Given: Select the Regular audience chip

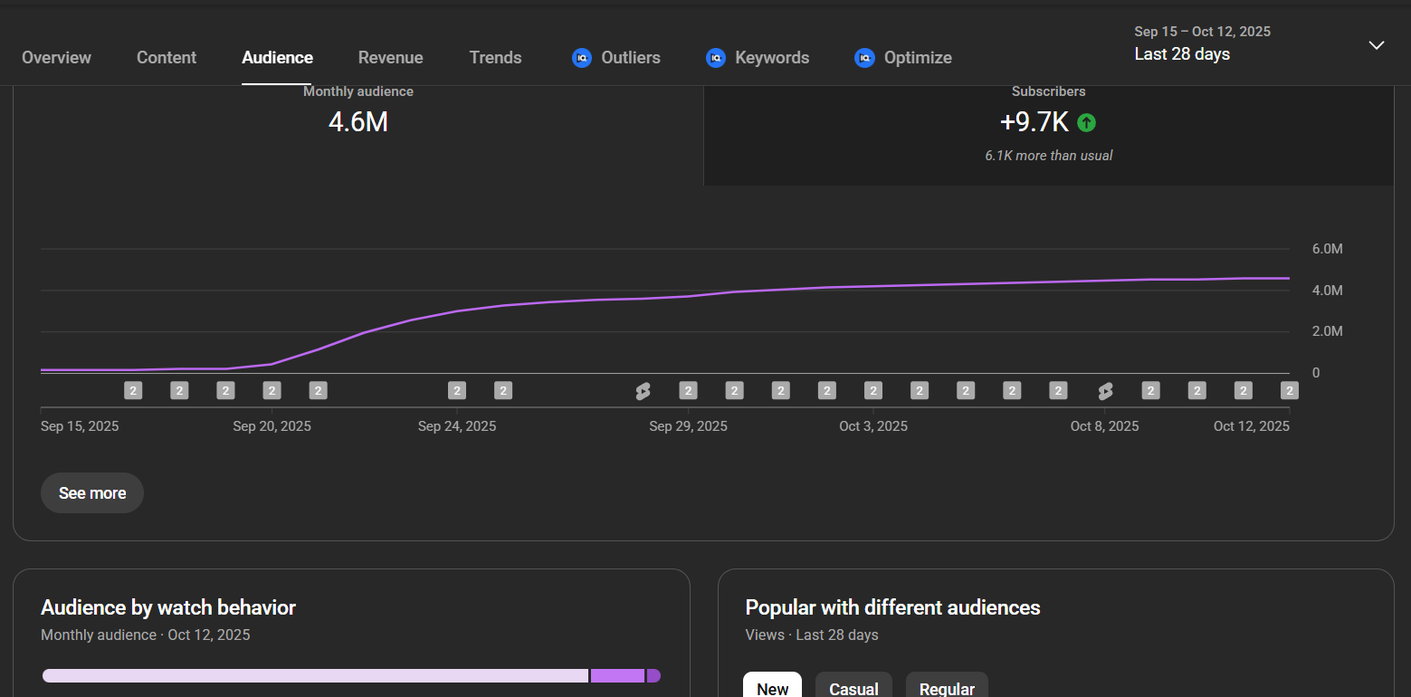Looking at the screenshot, I should [947, 688].
